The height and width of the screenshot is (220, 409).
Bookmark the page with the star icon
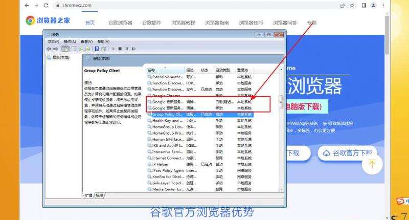click(352, 5)
